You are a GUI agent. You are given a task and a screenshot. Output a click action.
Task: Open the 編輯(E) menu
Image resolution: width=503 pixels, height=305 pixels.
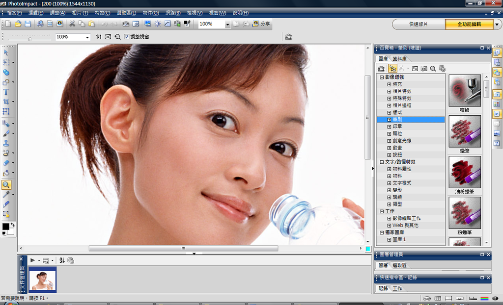(x=35, y=13)
